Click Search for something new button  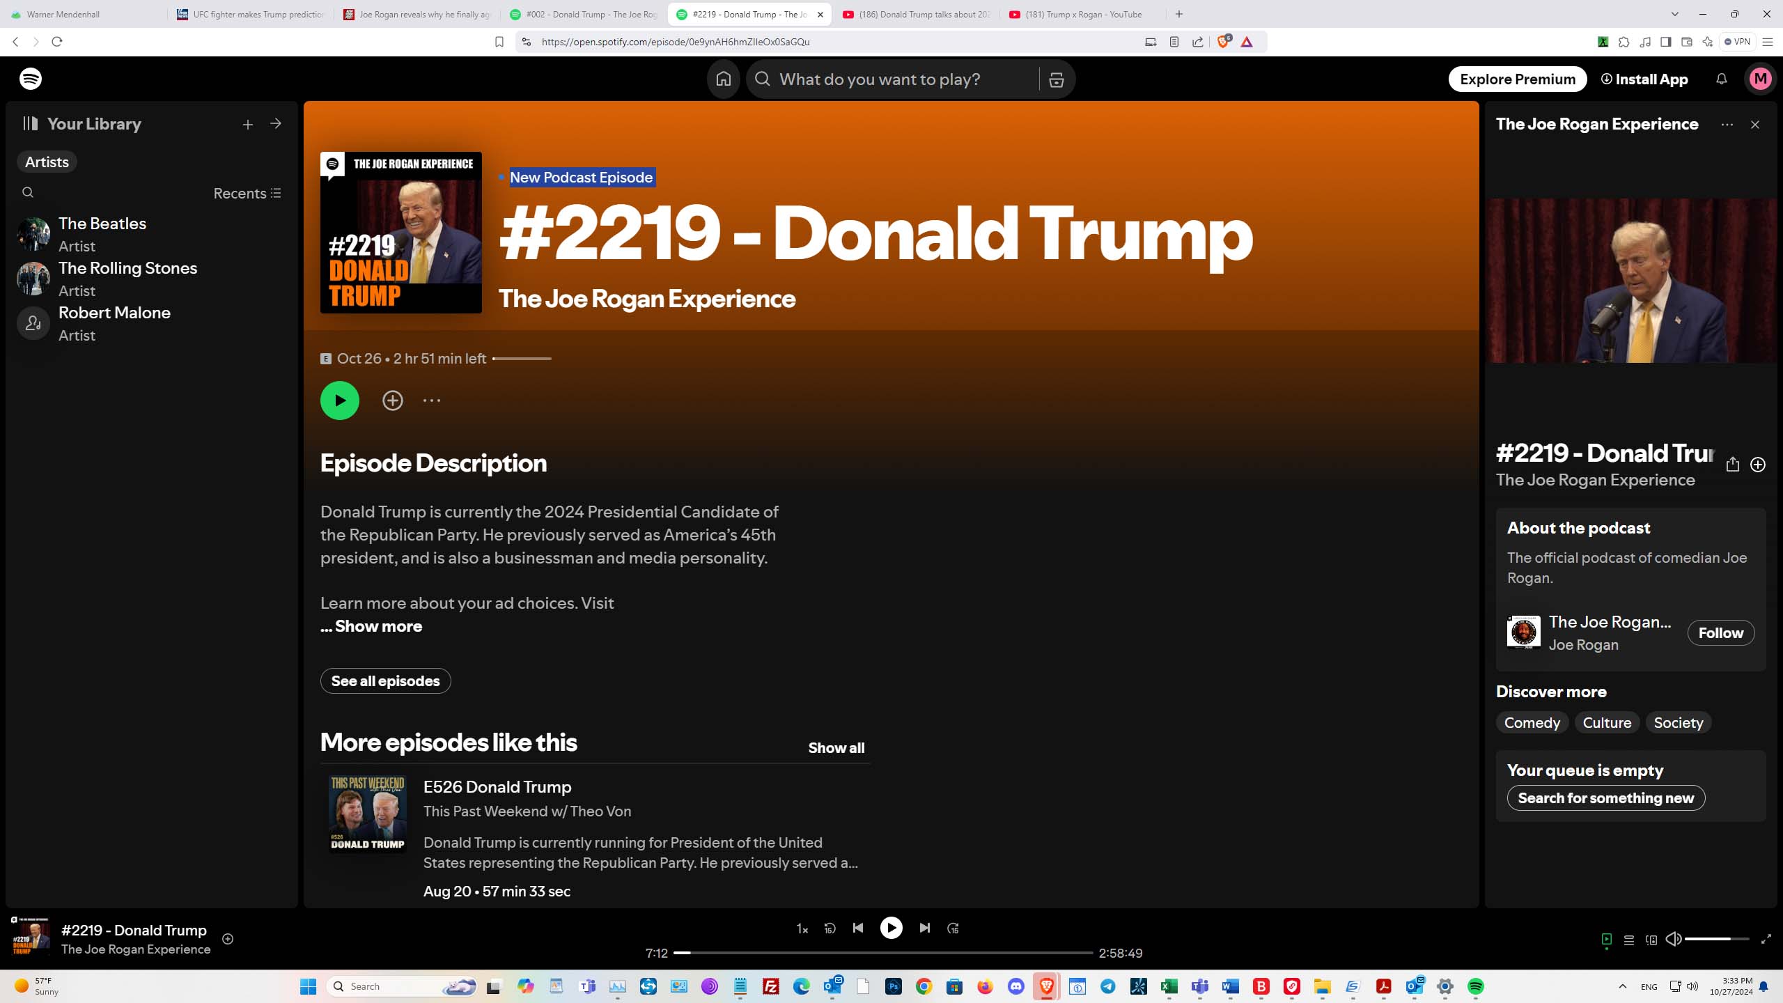1605,798
